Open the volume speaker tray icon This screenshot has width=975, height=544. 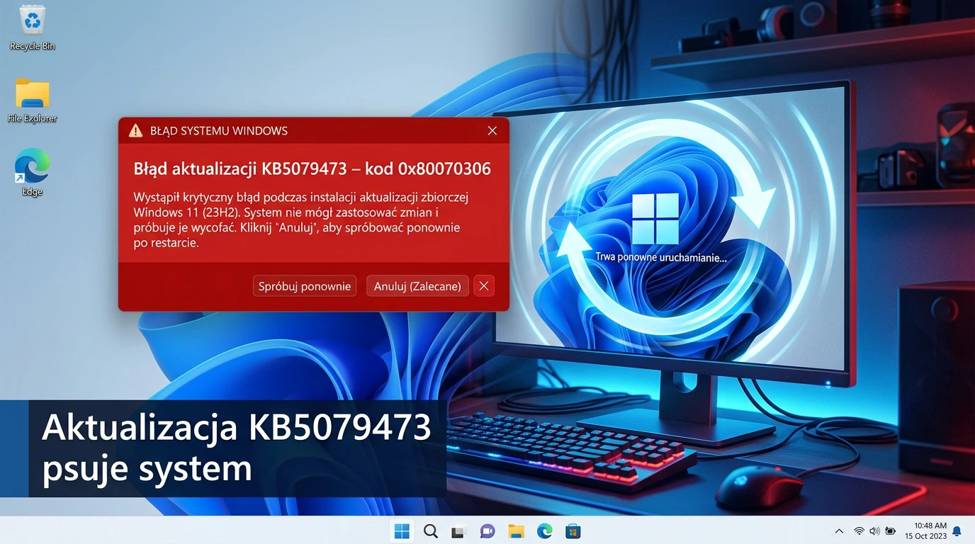[874, 531]
